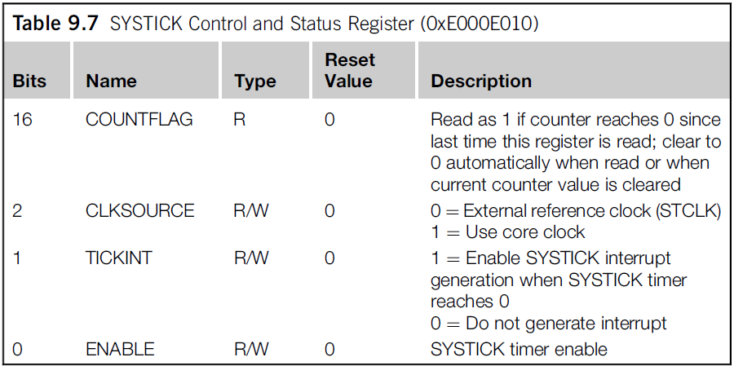Image resolution: width=734 pixels, height=366 pixels.
Task: Click the type 'R' for COUNTFLAG
Action: click(240, 120)
